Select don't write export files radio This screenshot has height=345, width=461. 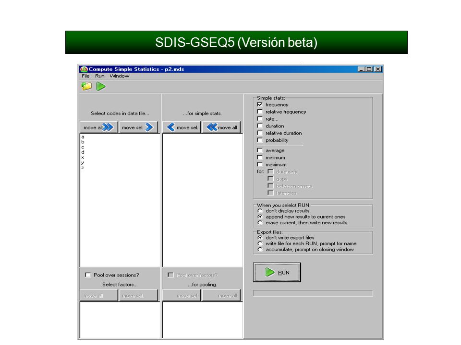pyautogui.click(x=260, y=237)
